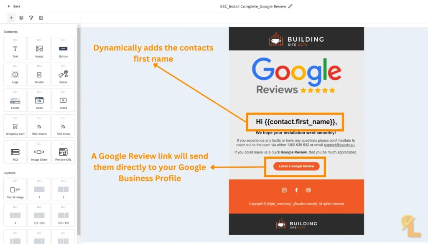The width and height of the screenshot is (428, 244).
Task: Select the Button element
Action: coord(64,48)
